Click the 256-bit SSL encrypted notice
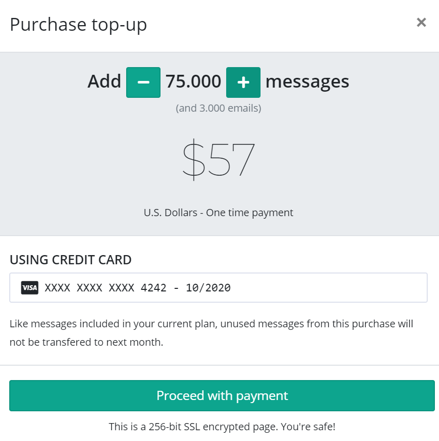Viewport: 439px width, 441px height. pos(222,427)
